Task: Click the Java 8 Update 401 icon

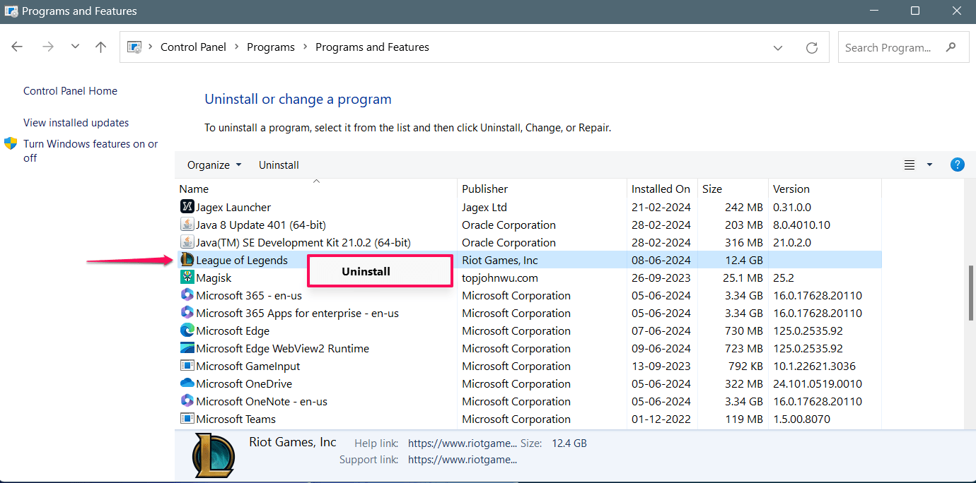Action: [x=187, y=225]
